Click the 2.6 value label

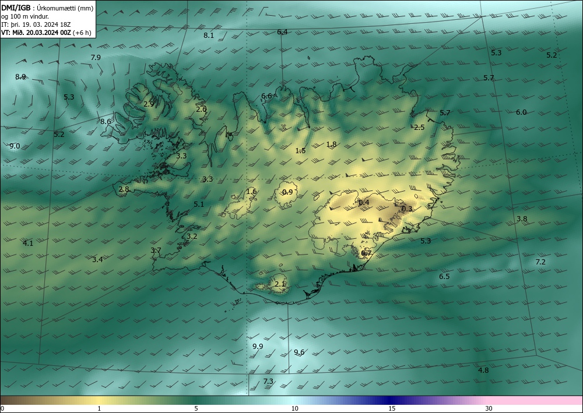coord(201,109)
